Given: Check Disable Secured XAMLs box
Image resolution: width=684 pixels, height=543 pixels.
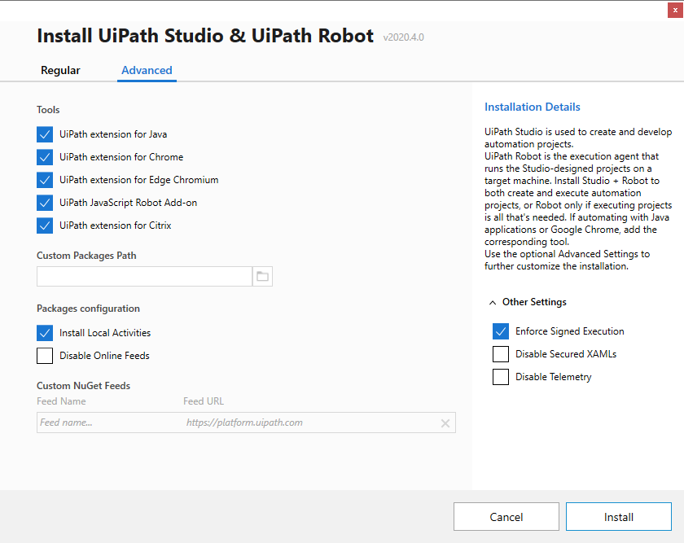Looking at the screenshot, I should point(501,354).
